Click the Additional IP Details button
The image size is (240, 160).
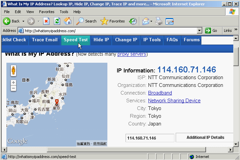[x=205, y=138]
